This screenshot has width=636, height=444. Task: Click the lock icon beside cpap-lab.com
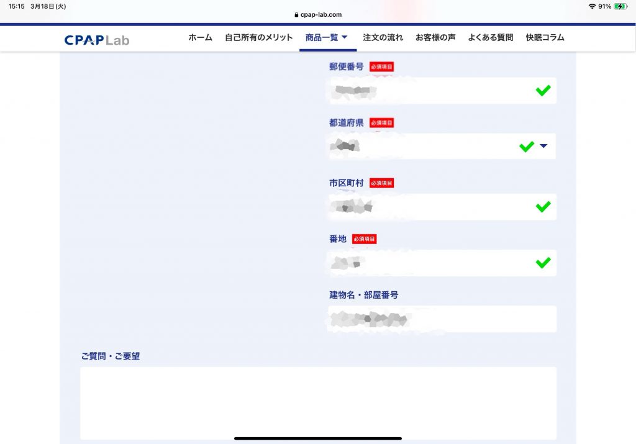point(296,15)
